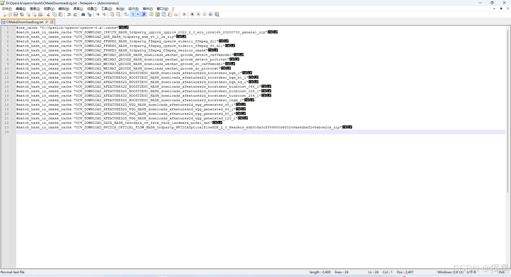Play back recorded macro icon

204,14
